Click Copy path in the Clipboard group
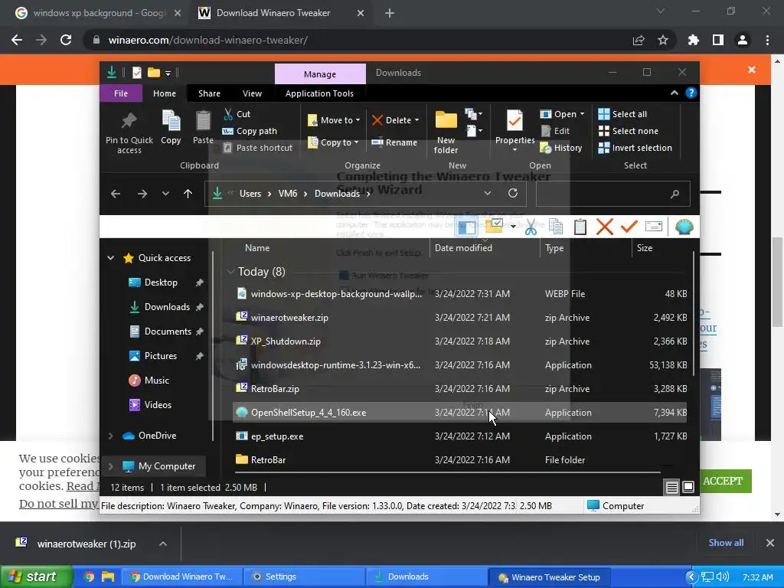This screenshot has height=588, width=784. 250,131
